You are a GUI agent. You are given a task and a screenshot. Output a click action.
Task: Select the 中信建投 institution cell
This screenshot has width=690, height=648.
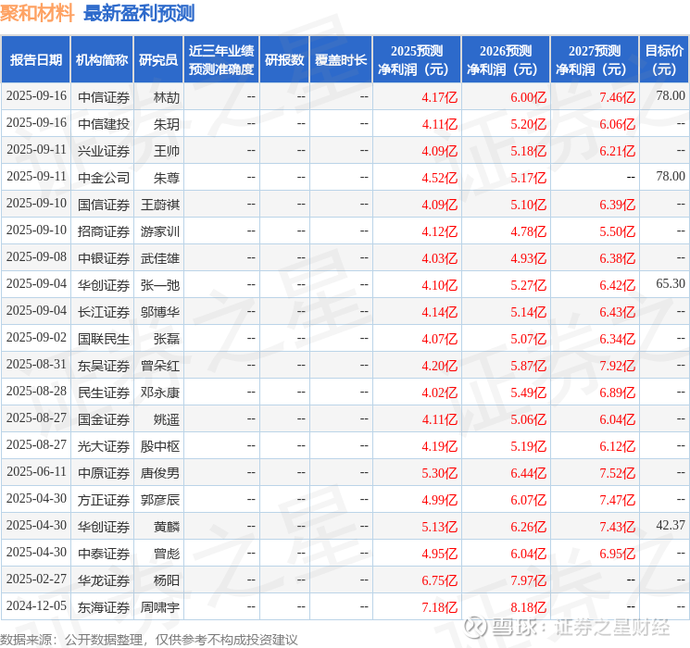(x=104, y=124)
